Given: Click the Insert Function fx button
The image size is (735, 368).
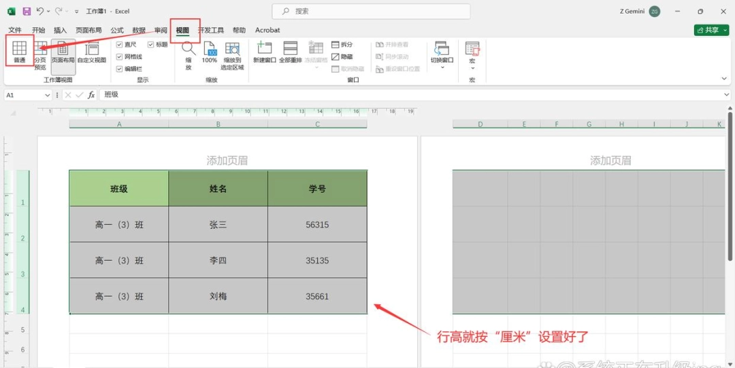Looking at the screenshot, I should click(91, 95).
